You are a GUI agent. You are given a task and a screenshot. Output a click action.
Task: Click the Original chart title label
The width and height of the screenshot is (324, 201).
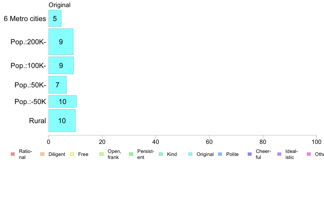[59, 5]
